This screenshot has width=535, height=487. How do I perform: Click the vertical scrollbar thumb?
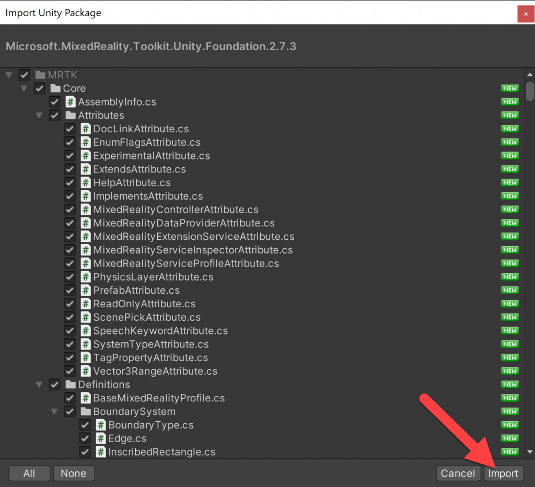pyautogui.click(x=530, y=91)
